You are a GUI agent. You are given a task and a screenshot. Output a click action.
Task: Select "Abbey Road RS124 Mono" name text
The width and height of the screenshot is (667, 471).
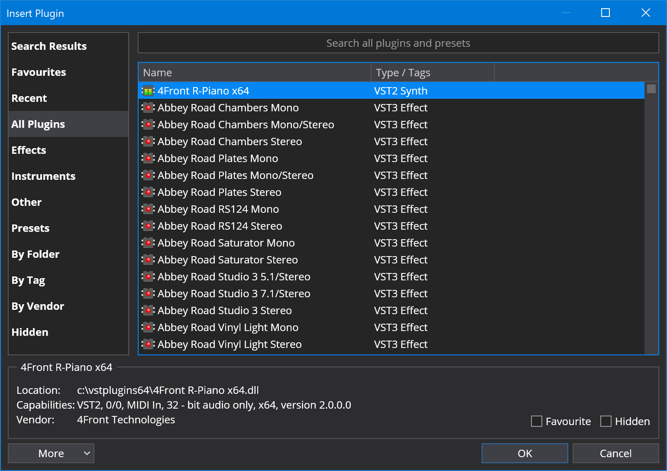tap(218, 209)
